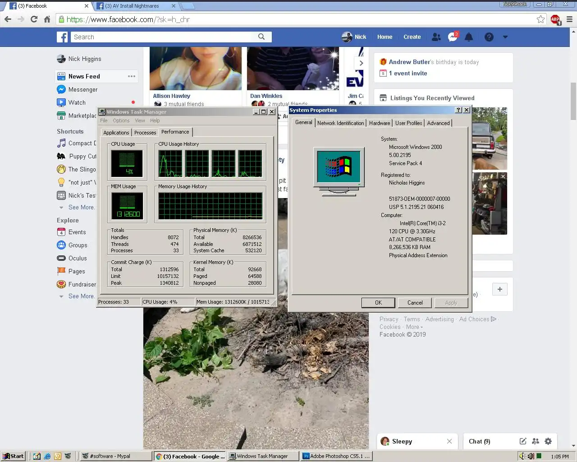This screenshot has height=462, width=577.
Task: Open the Chrome menu button
Action: point(569,19)
